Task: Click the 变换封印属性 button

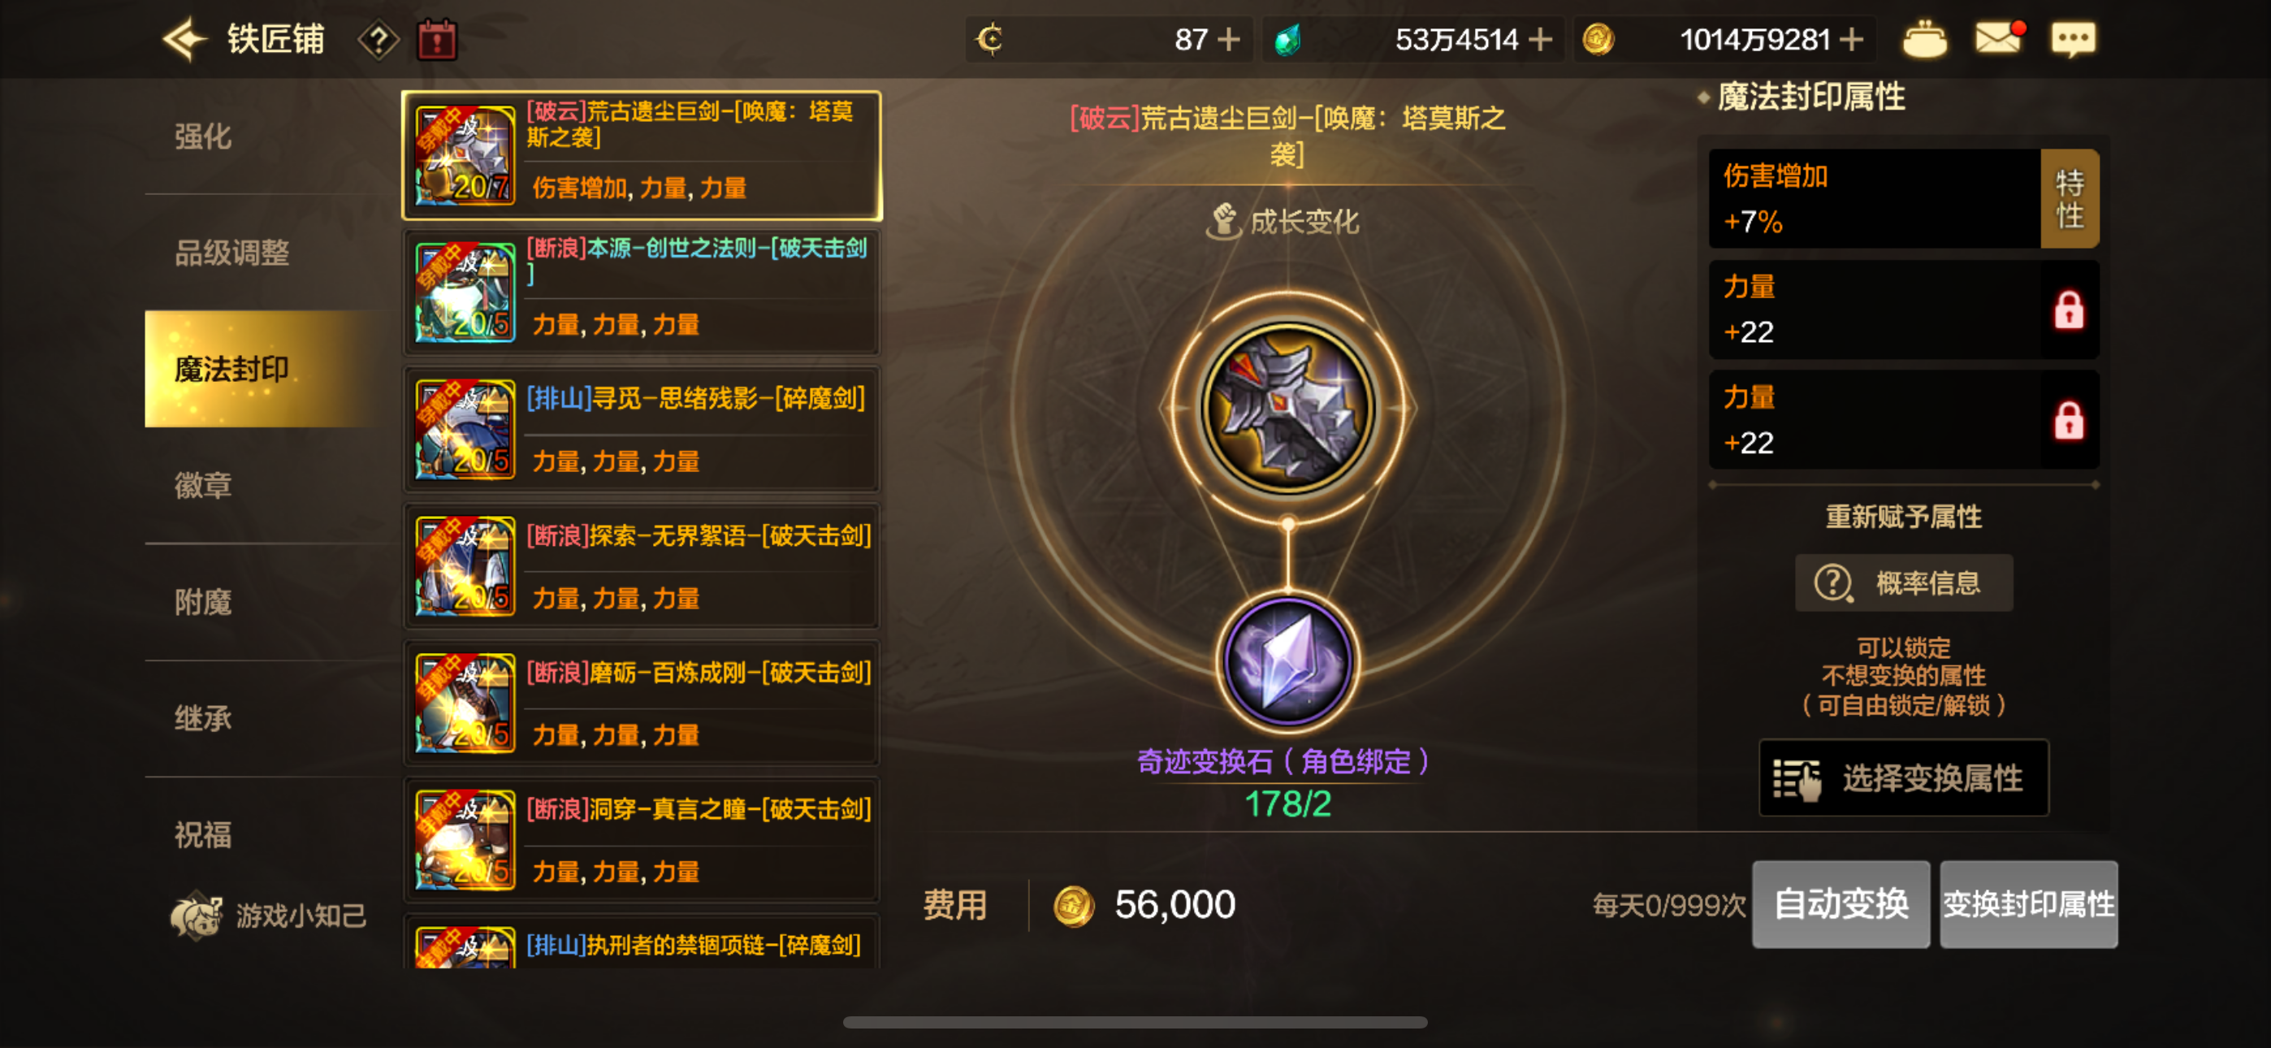Action: point(2029,904)
